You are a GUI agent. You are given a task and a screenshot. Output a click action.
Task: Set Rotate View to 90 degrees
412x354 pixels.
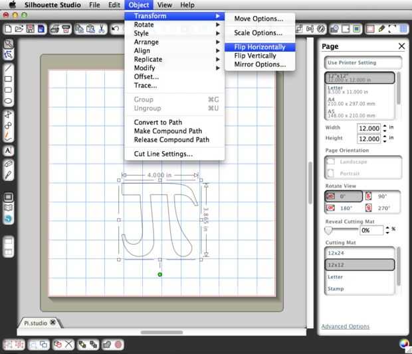[x=382, y=196]
